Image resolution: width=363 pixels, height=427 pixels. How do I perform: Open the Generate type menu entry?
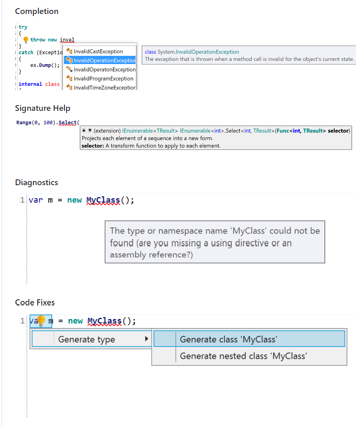[92, 339]
